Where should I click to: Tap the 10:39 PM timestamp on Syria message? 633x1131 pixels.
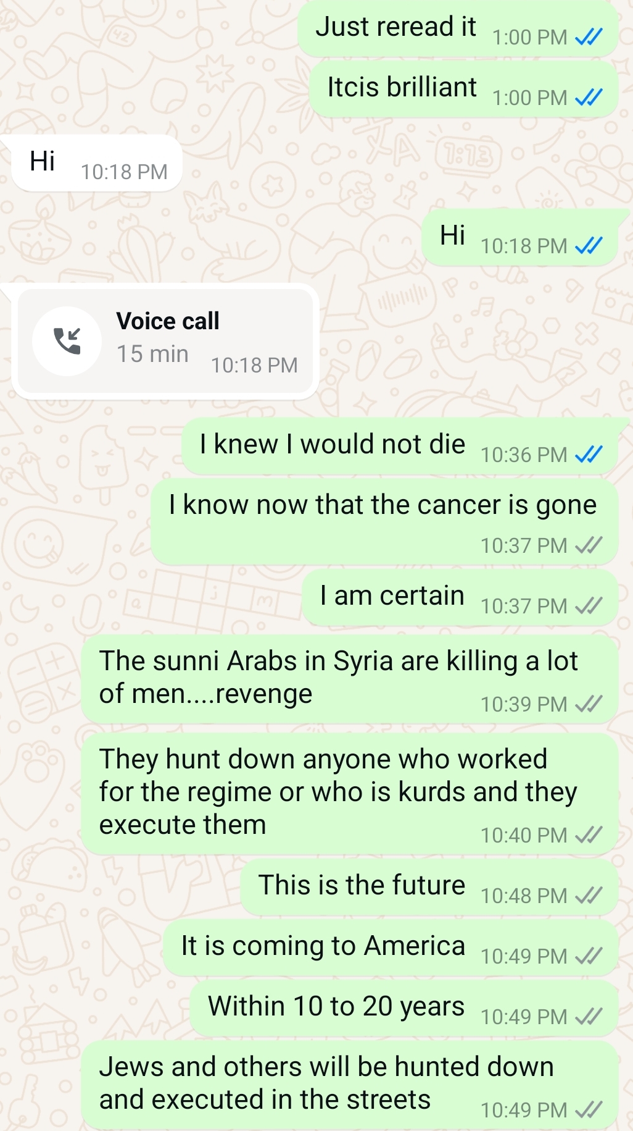point(524,704)
